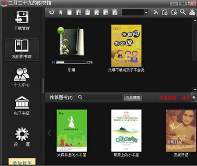Click the 九月搜索 button

coord(133,97)
